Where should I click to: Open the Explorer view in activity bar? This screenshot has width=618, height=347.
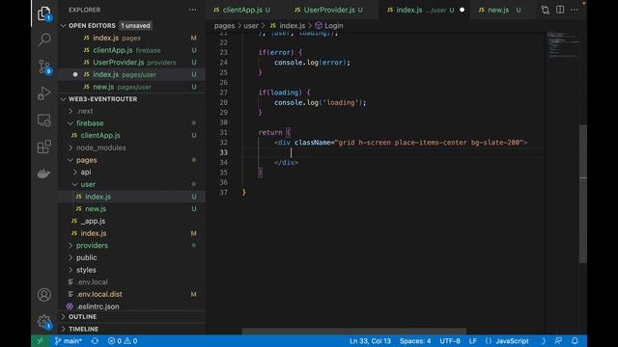coord(44,13)
